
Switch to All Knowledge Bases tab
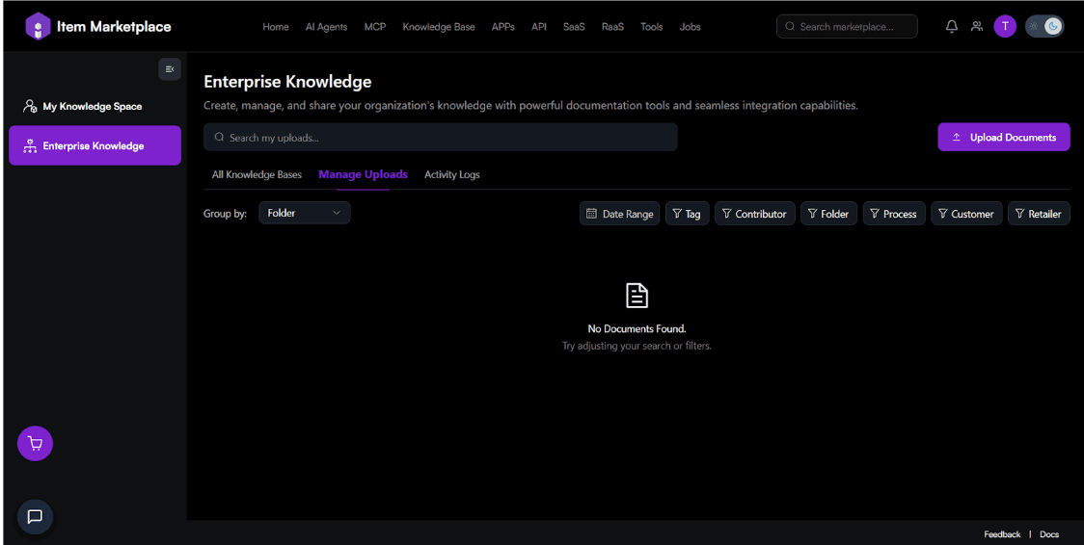[x=257, y=174]
